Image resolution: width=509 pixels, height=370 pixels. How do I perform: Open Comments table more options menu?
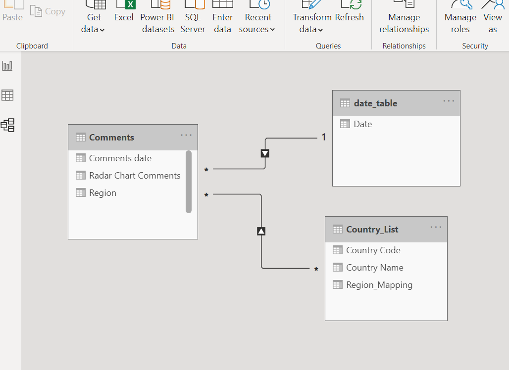tap(186, 135)
